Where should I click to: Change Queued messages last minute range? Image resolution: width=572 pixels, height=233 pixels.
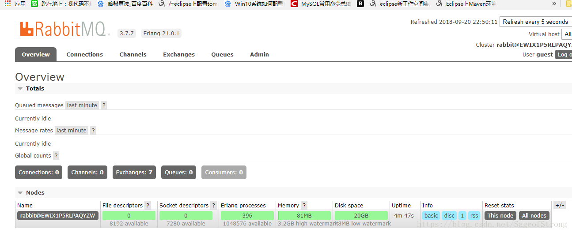point(82,105)
